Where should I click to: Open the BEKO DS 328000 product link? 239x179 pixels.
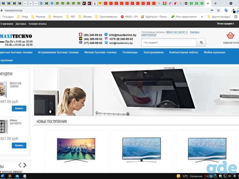pyautogui.click(x=15, y=85)
